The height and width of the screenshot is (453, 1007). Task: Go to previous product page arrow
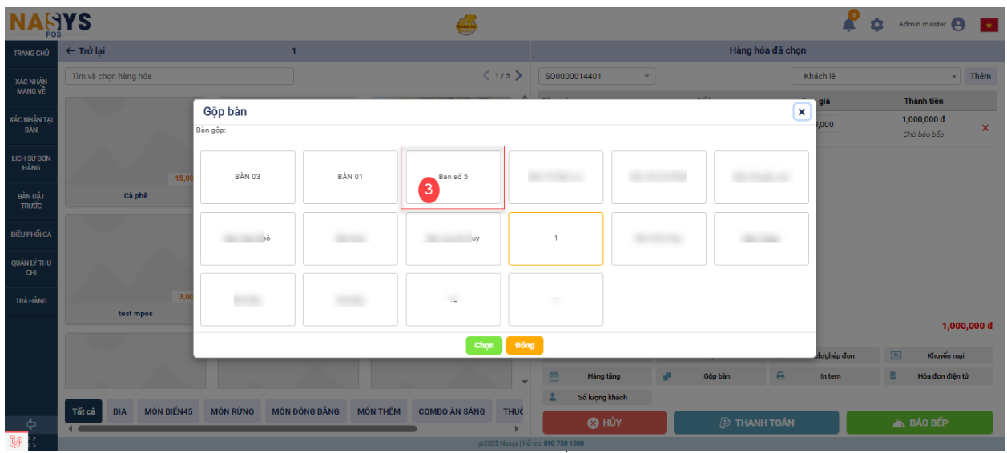pyautogui.click(x=486, y=76)
